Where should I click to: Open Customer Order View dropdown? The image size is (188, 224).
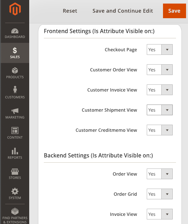(x=159, y=70)
